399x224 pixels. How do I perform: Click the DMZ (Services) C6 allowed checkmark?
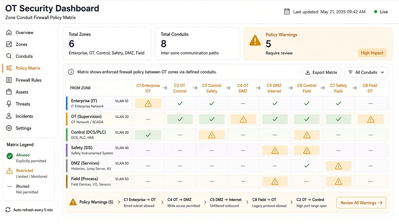pos(307,166)
